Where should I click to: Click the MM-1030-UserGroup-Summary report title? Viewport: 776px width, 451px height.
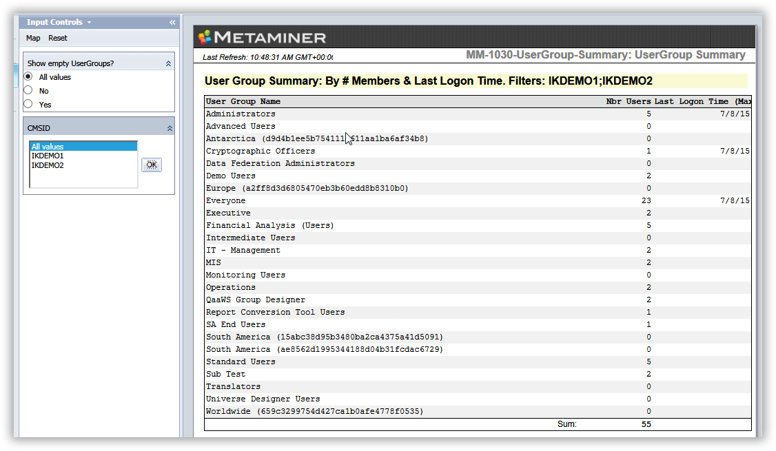(605, 55)
